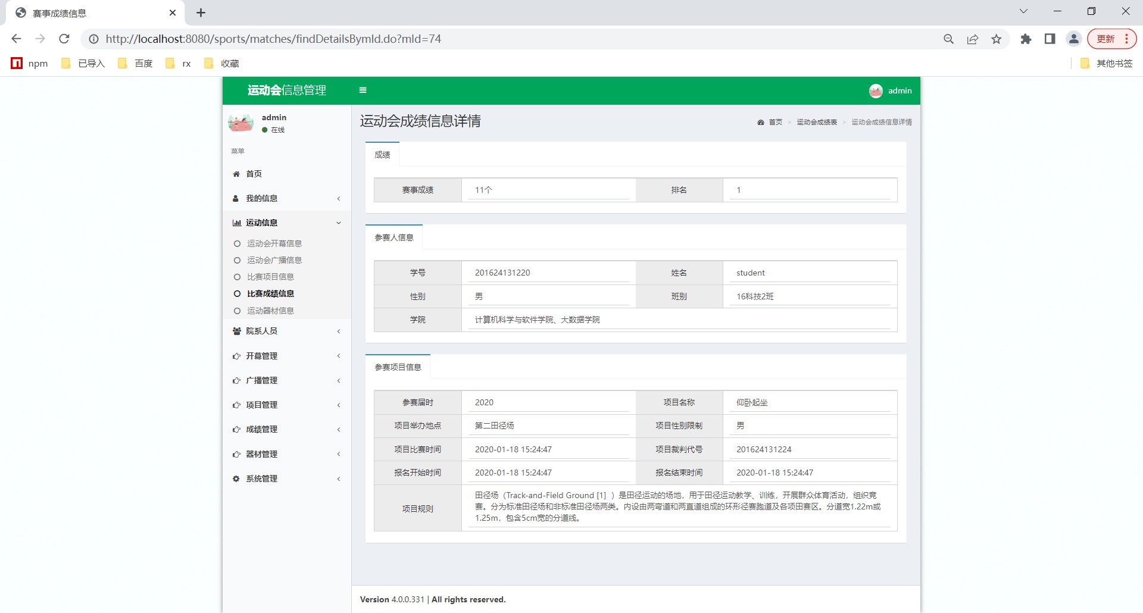View site information icon left of URL
This screenshot has height=613, width=1143.
click(93, 39)
